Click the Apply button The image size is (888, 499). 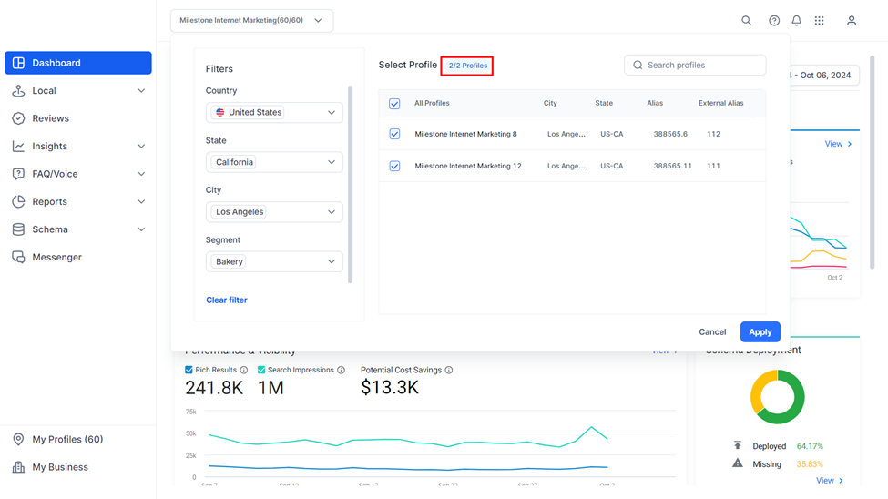760,332
